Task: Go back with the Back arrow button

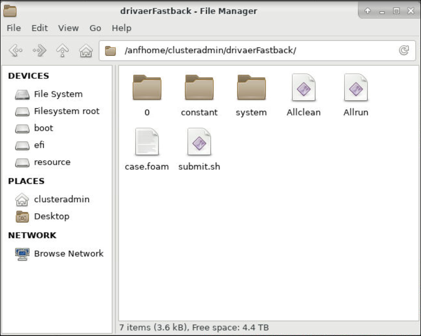Action: [16, 50]
